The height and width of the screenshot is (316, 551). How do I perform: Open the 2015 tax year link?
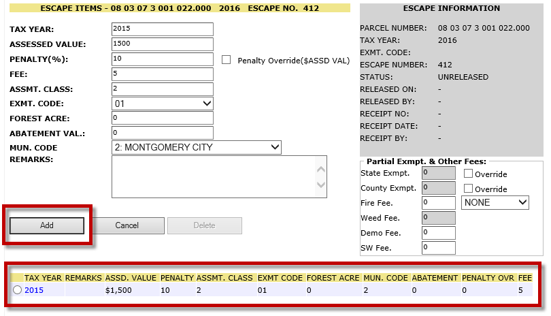tap(34, 290)
